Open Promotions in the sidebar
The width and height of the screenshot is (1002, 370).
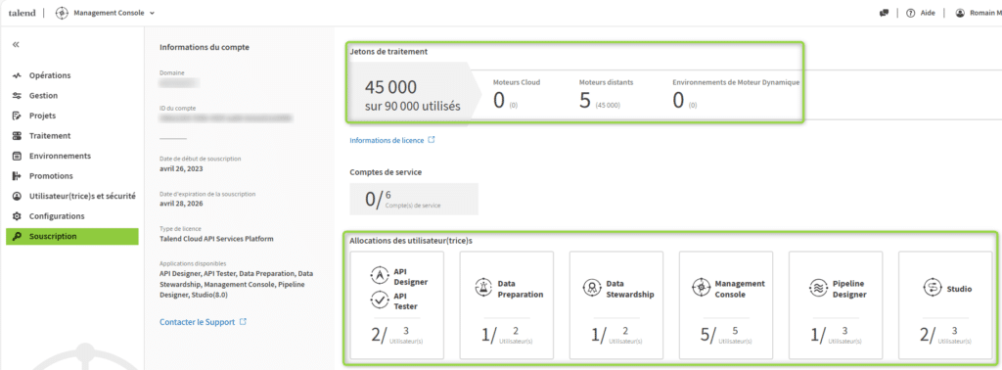[x=51, y=176]
